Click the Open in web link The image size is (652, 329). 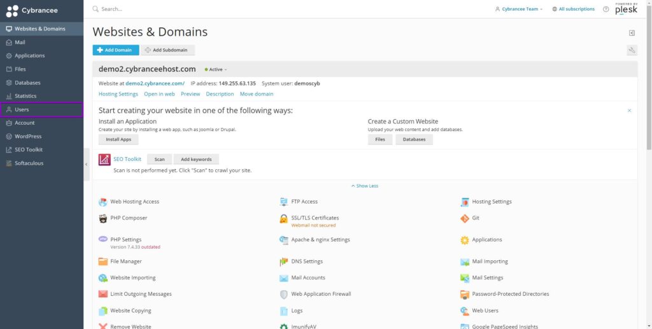(x=159, y=94)
